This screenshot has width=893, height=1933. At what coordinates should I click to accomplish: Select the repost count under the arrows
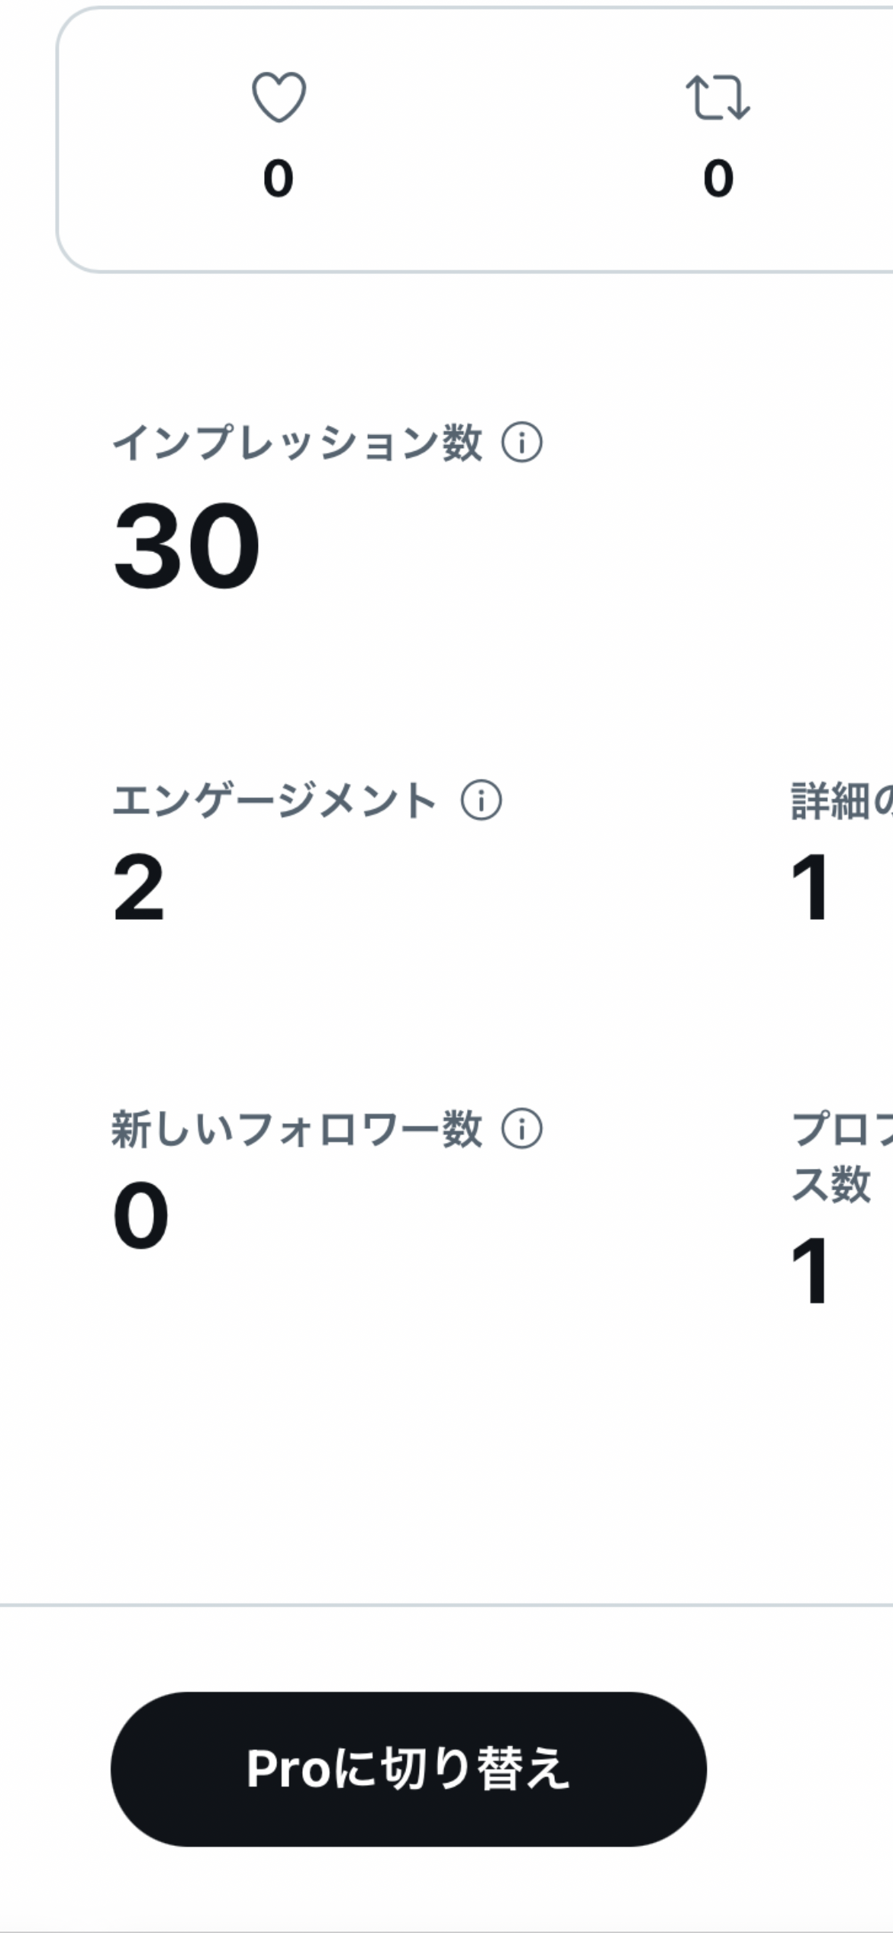[x=718, y=179]
